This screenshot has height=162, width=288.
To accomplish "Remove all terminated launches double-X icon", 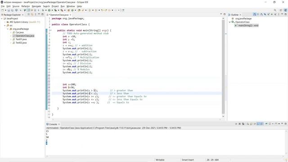I will coord(243,124).
